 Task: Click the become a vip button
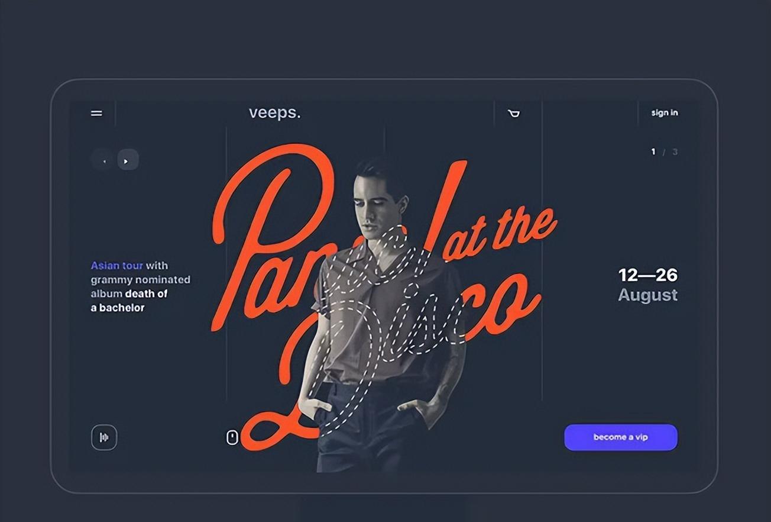[621, 437]
